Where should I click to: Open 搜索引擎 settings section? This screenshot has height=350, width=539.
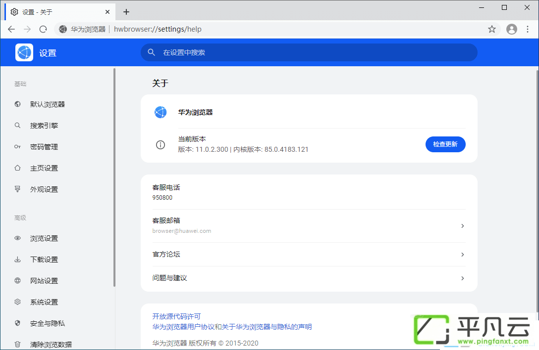[44, 126]
